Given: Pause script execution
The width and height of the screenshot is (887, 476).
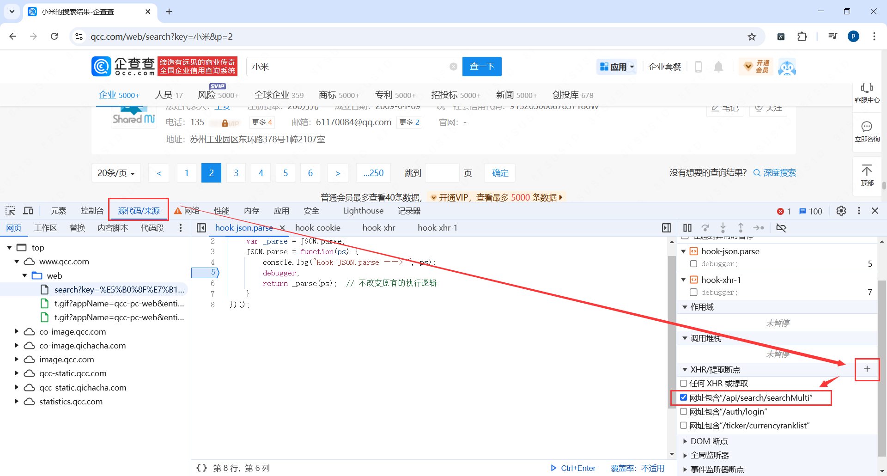Looking at the screenshot, I should click(x=687, y=228).
